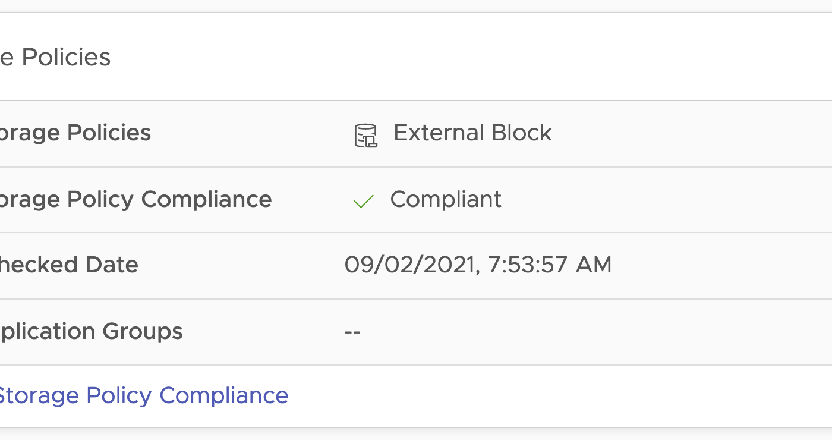Click the External Block storage policy icon
The width and height of the screenshot is (832, 440).
pos(365,136)
